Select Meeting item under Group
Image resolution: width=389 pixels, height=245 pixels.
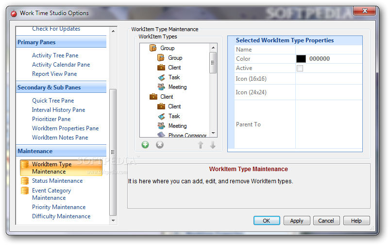coord(178,87)
